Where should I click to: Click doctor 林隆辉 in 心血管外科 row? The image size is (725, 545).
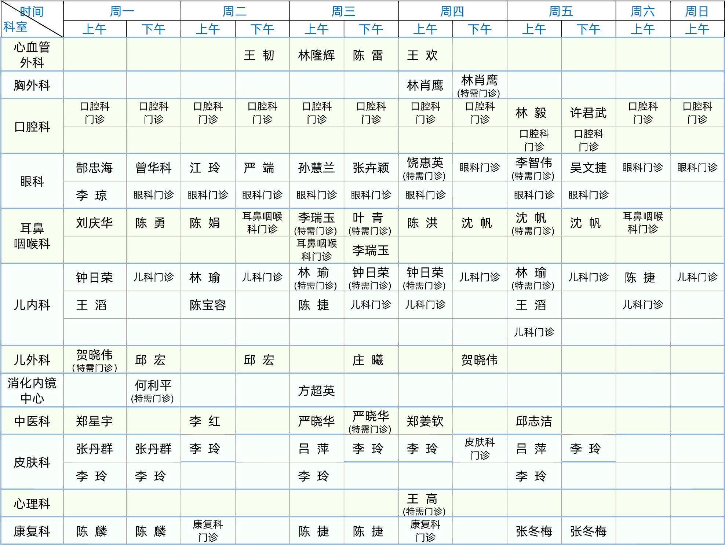(316, 55)
